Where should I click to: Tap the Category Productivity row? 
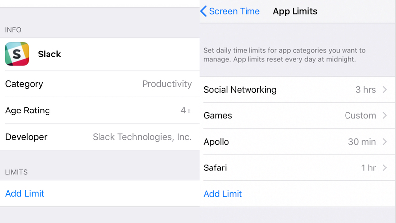click(x=100, y=84)
